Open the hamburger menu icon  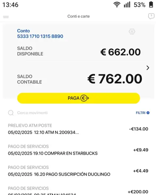[x=6, y=17]
